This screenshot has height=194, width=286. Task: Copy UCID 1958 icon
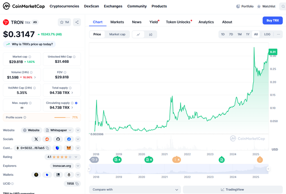[77, 184]
